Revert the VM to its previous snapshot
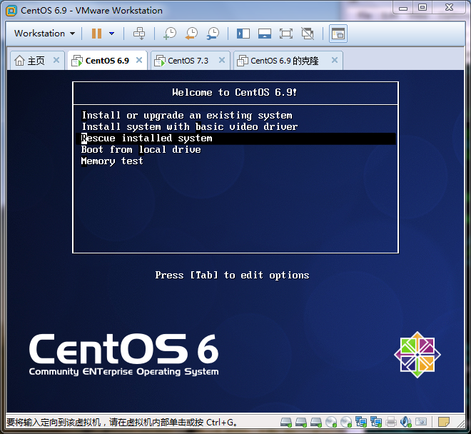Screen dimensions: 471x434 point(191,34)
